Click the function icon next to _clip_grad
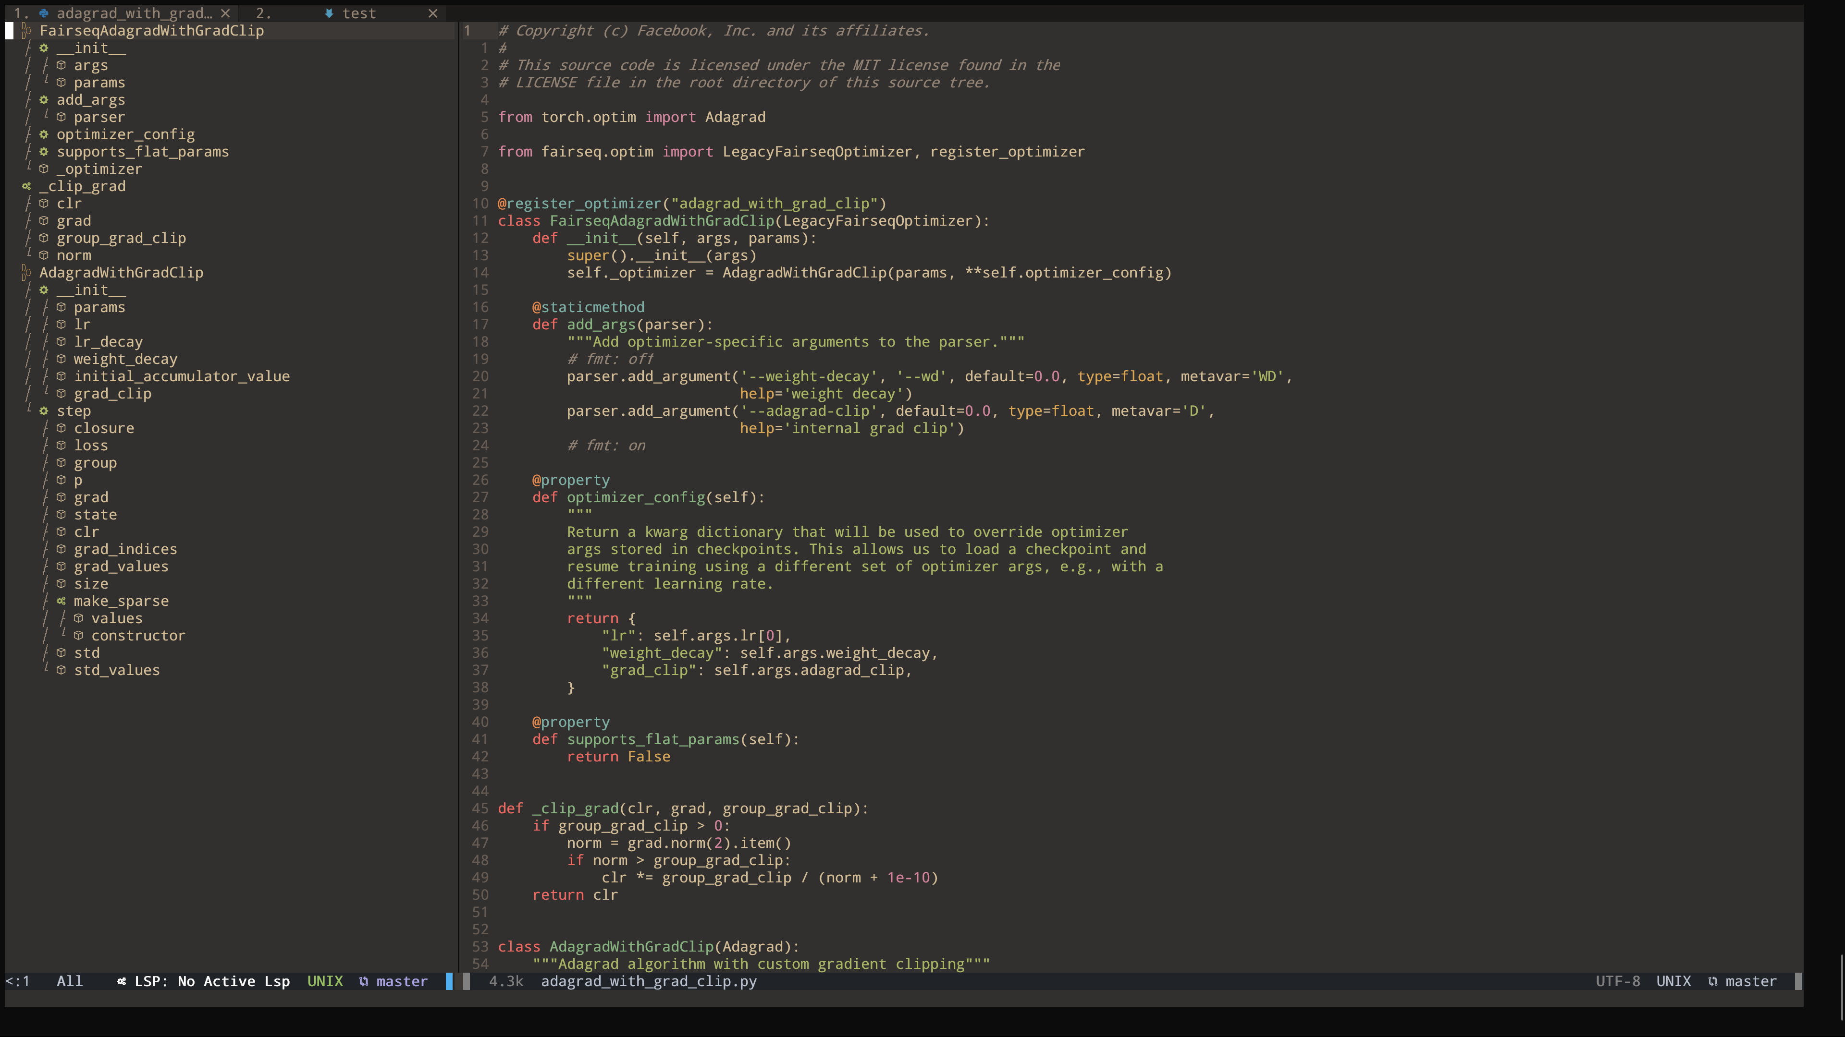Viewport: 1845px width, 1037px height. click(26, 187)
